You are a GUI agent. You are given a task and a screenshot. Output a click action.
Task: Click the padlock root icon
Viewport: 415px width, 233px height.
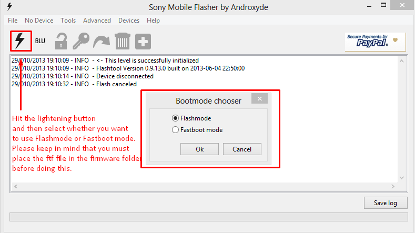point(61,41)
